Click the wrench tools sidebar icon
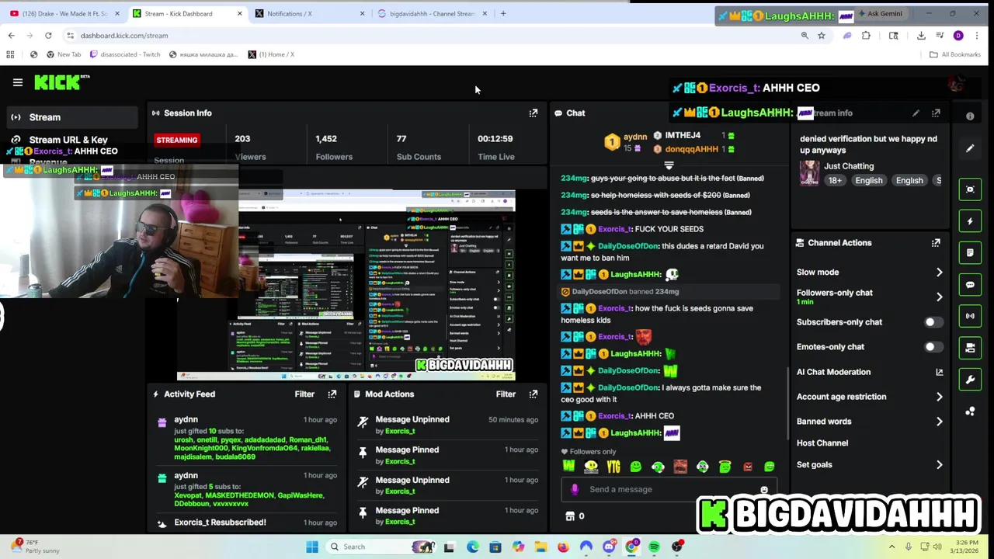 (970, 380)
